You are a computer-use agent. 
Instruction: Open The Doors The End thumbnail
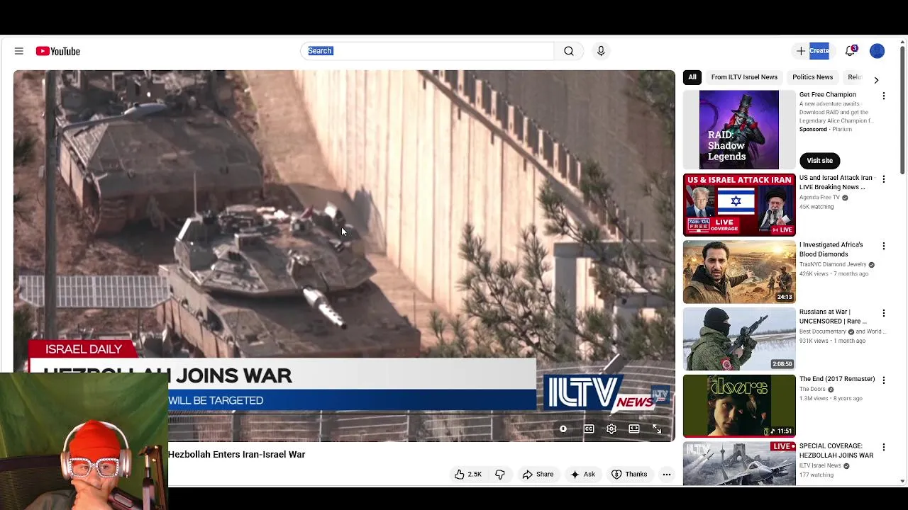(739, 406)
